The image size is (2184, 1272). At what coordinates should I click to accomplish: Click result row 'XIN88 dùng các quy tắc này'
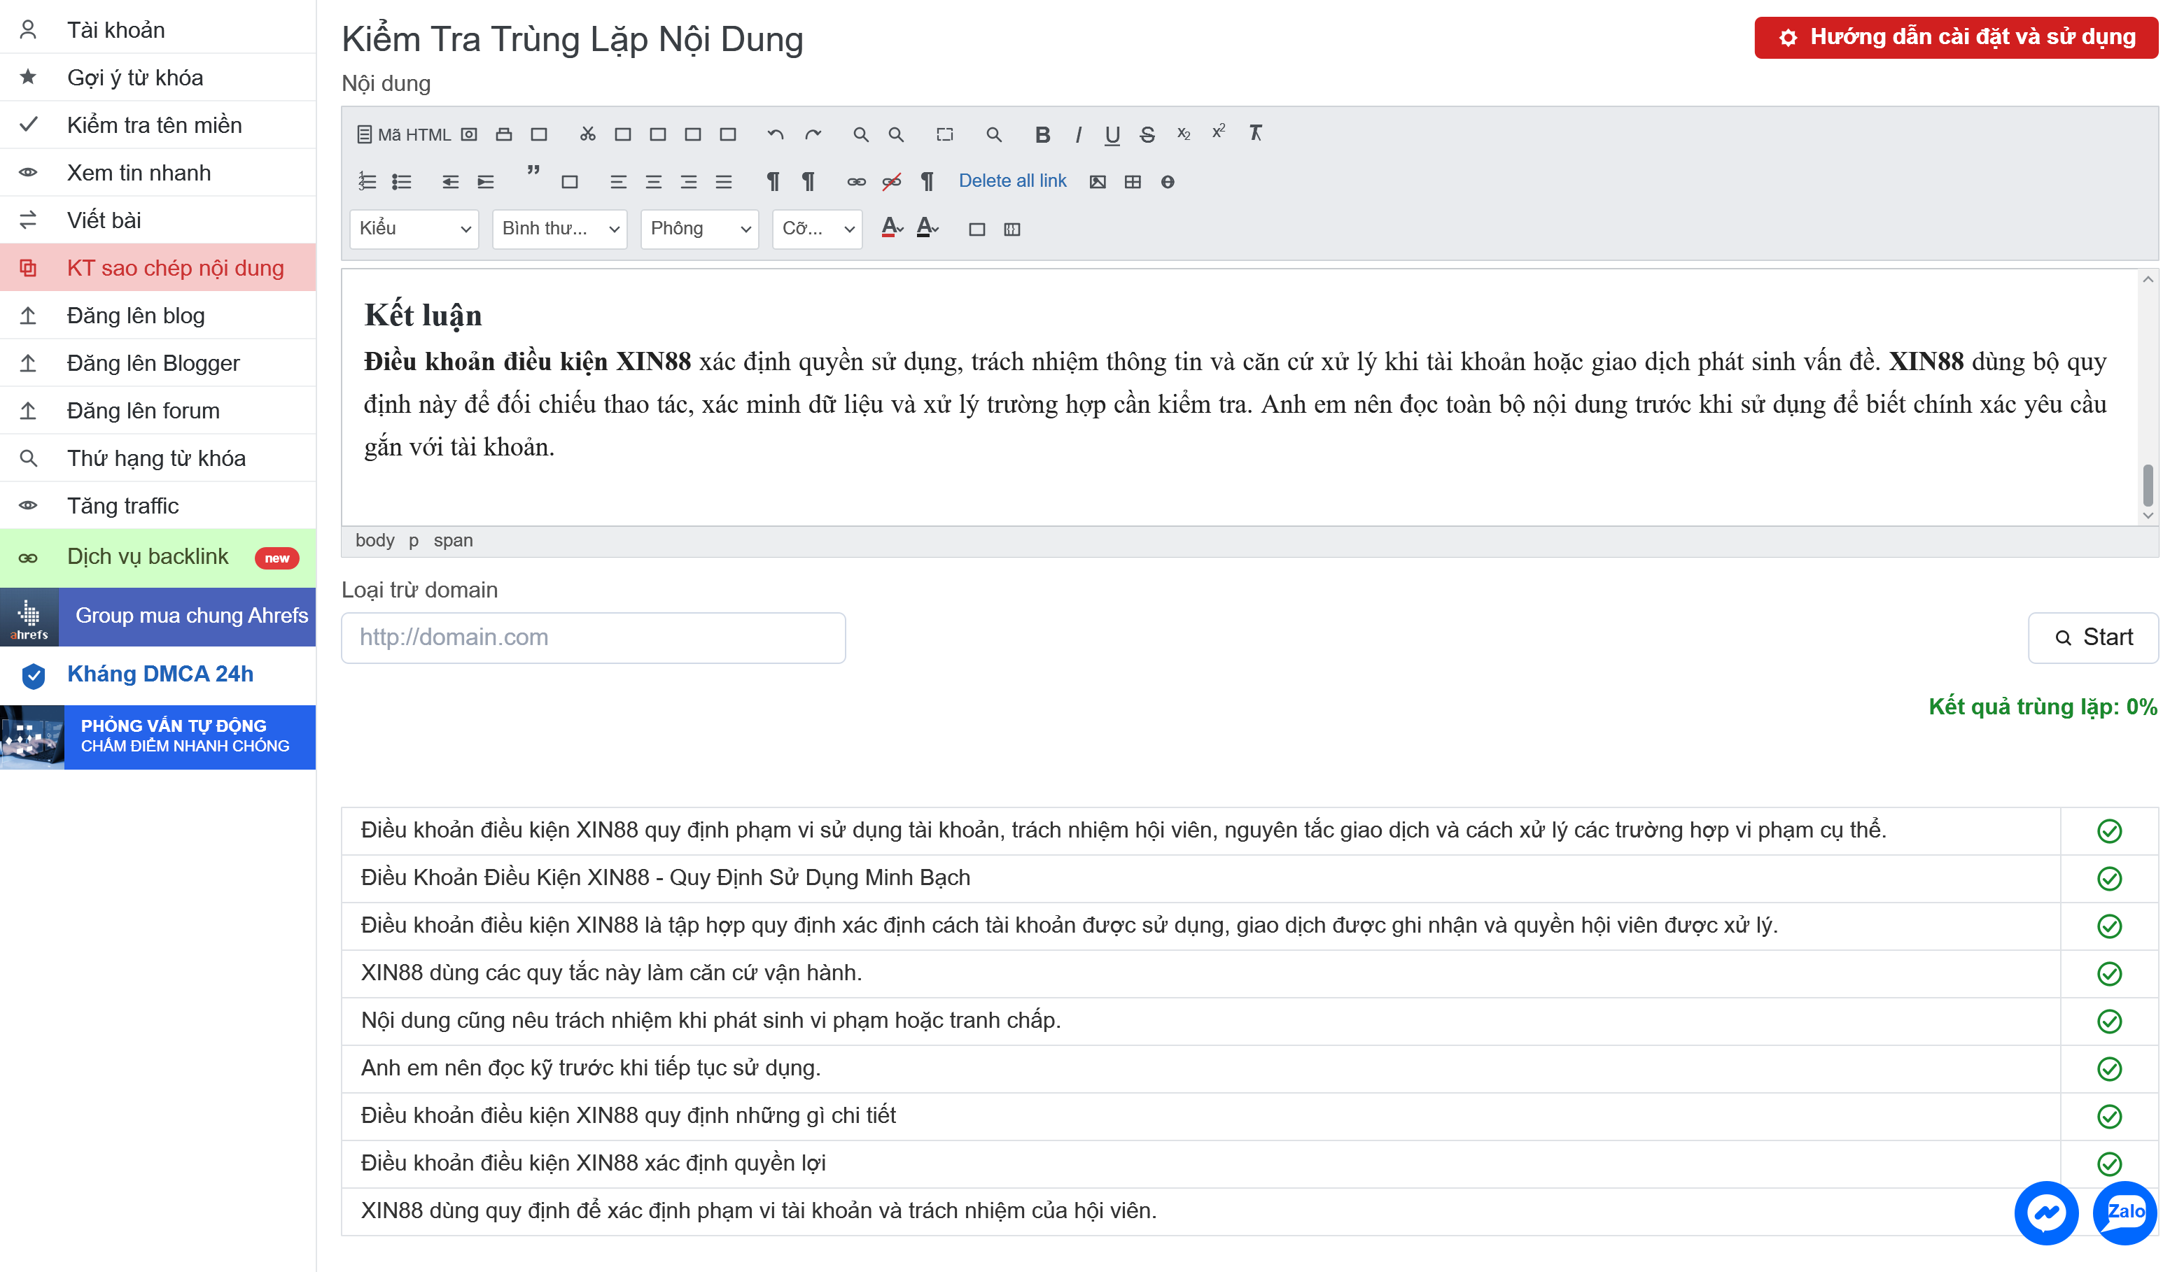(x=1249, y=974)
